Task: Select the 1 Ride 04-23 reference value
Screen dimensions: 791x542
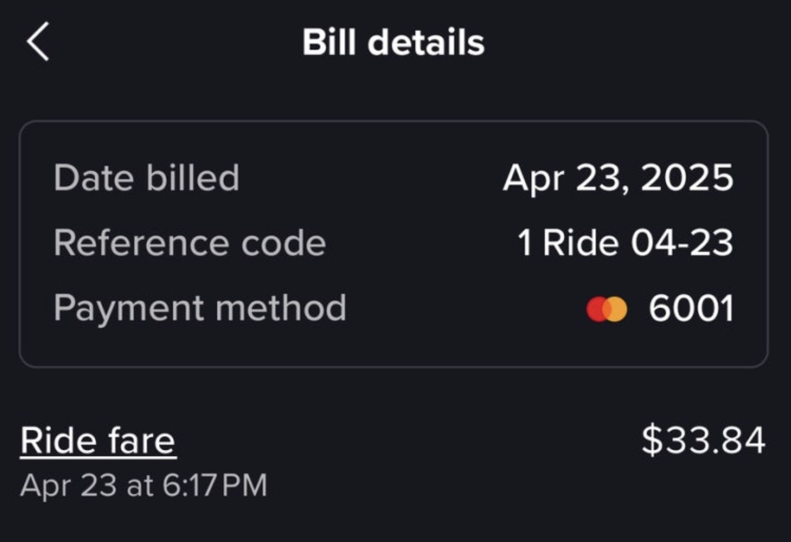Action: click(x=625, y=243)
